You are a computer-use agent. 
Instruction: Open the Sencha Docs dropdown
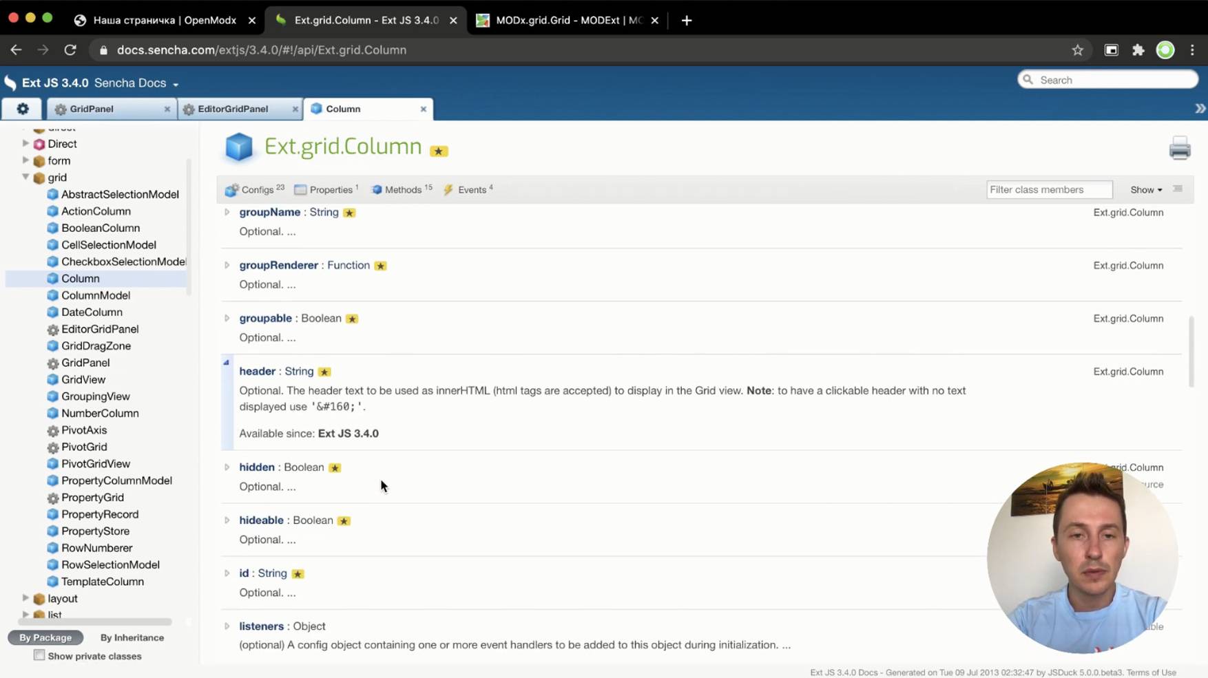136,83
